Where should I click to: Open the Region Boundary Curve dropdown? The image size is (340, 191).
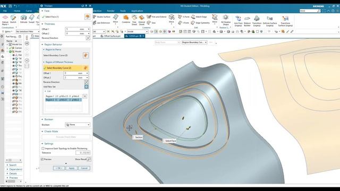pyautogui.click(x=194, y=42)
